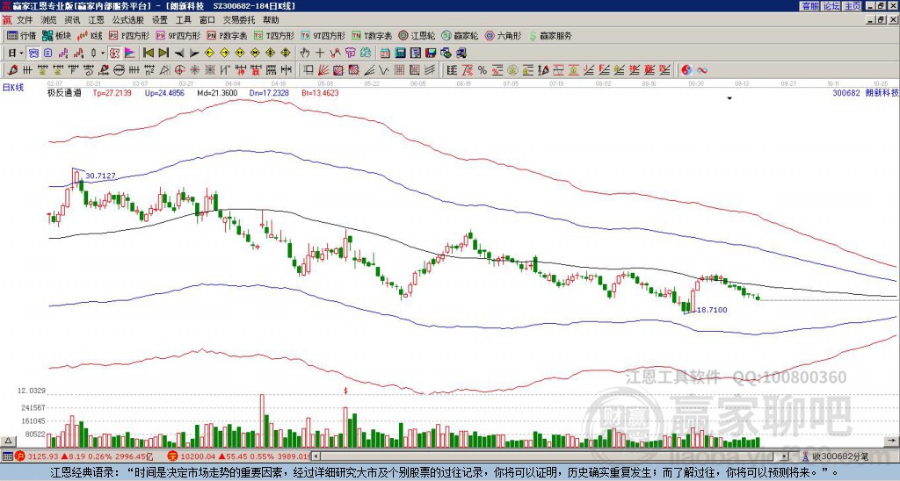Viewport: 900px width, 481px height.
Task: Open the 主页 link
Action: tap(852, 6)
